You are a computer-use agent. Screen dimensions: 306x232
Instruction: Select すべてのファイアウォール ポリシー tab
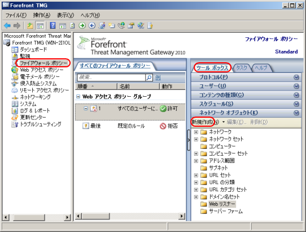(115, 66)
